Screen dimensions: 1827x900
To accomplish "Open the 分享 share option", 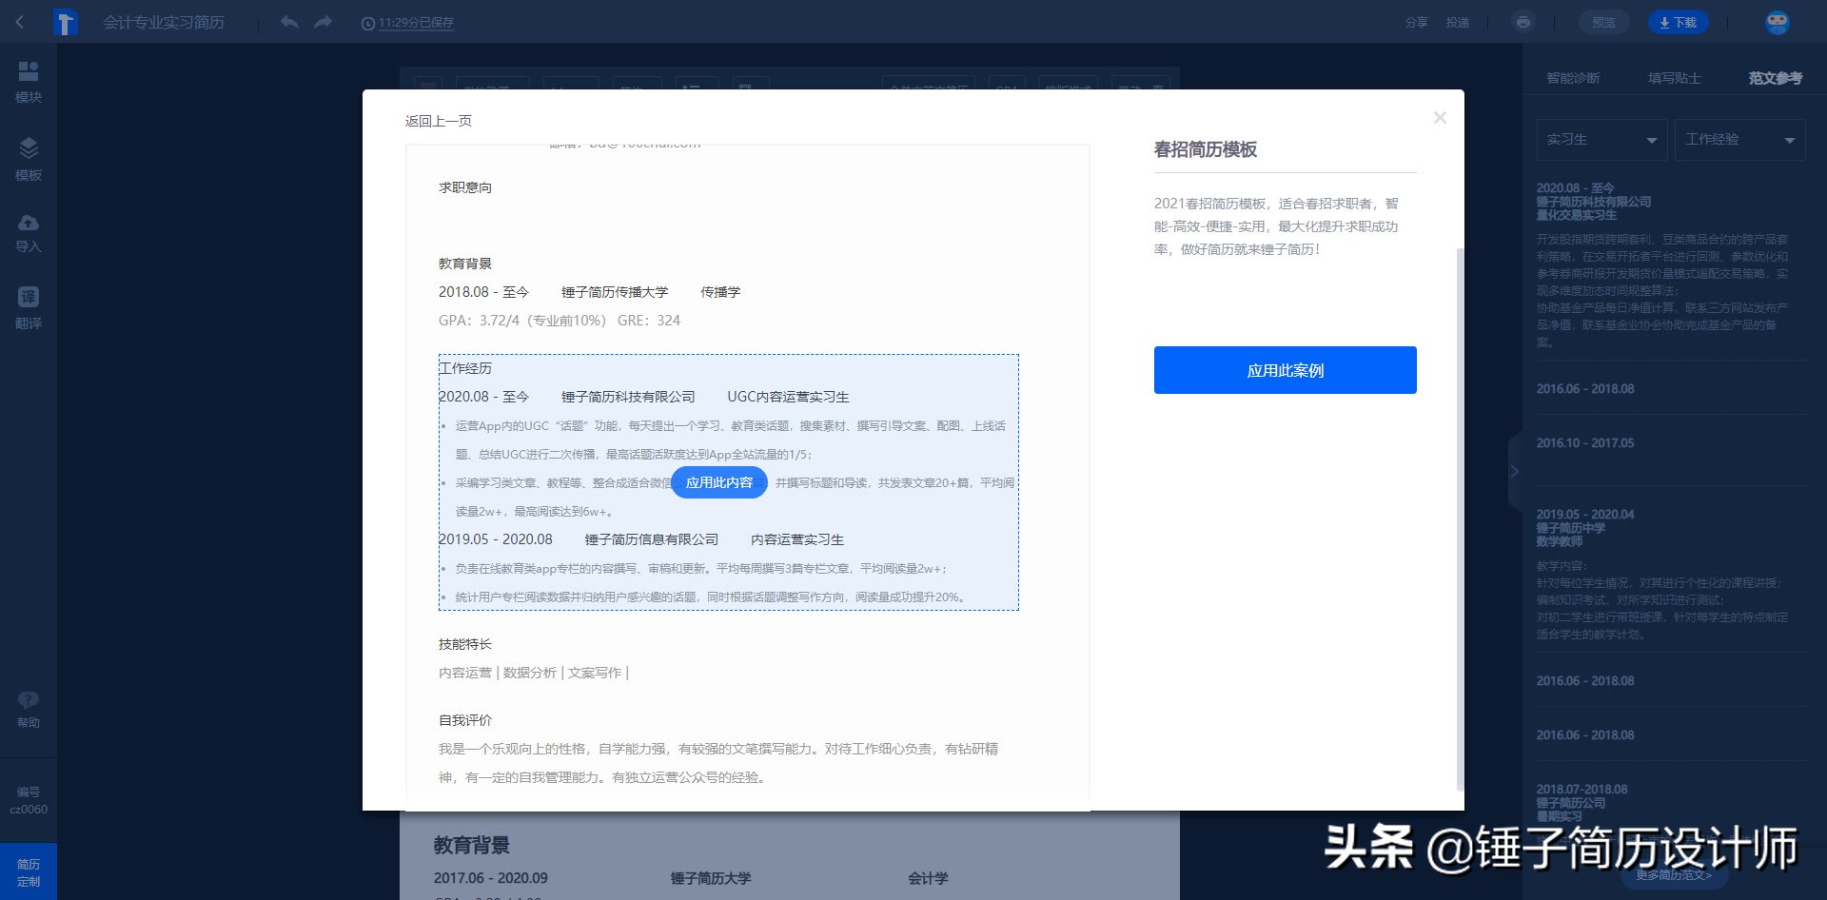I will point(1417,23).
